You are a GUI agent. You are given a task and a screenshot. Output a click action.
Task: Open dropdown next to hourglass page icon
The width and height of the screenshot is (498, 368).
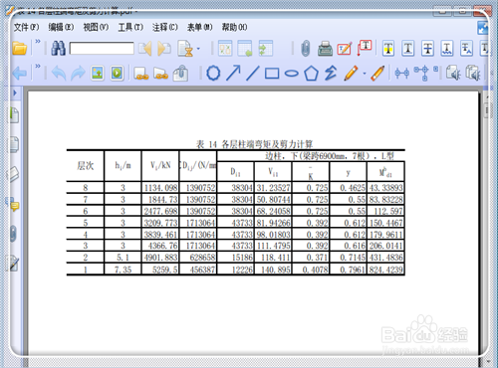coord(198,49)
